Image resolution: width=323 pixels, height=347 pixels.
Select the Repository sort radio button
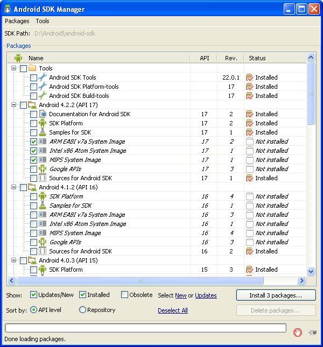pyautogui.click(x=82, y=310)
